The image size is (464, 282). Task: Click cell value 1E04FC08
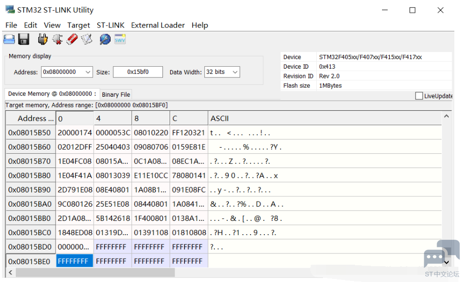[75, 161]
